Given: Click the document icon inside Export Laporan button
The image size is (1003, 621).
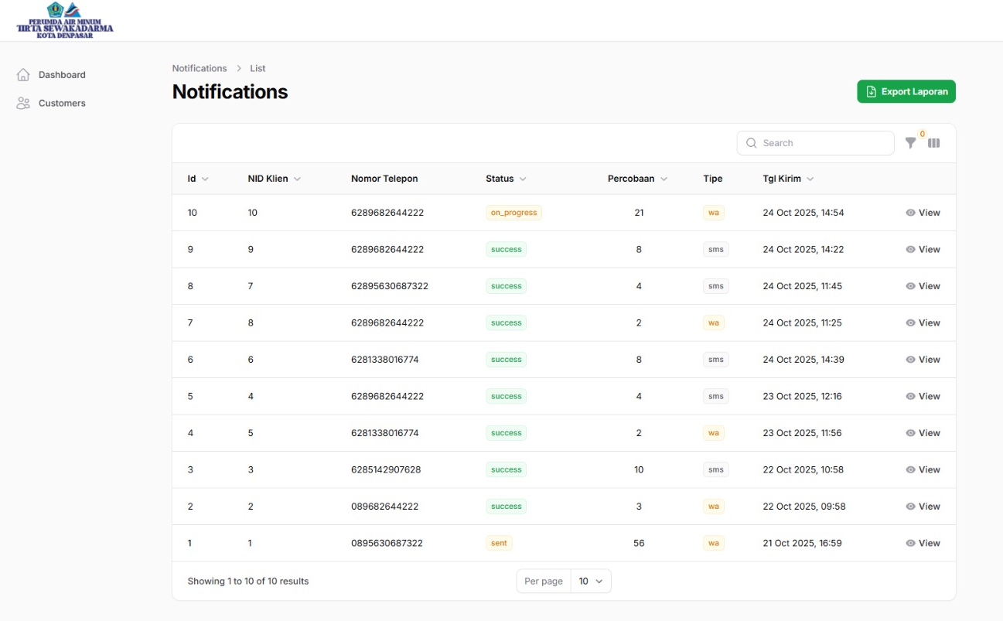Looking at the screenshot, I should [x=869, y=91].
